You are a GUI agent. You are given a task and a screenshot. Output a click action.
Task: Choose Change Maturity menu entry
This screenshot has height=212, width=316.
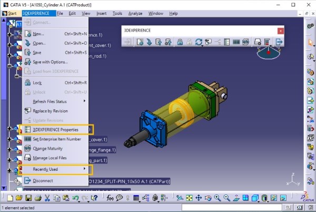point(55,149)
